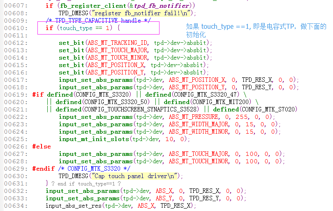Click line number 00626
333x211 pixels.
point(16,146)
